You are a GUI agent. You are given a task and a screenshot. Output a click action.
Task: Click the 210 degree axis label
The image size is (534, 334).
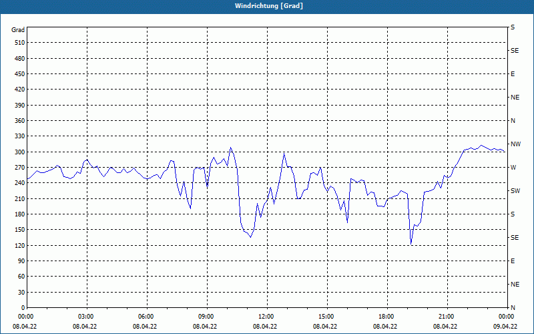[20, 198]
